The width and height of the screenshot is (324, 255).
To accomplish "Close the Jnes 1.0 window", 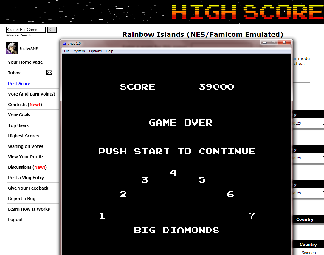I will click(284, 42).
